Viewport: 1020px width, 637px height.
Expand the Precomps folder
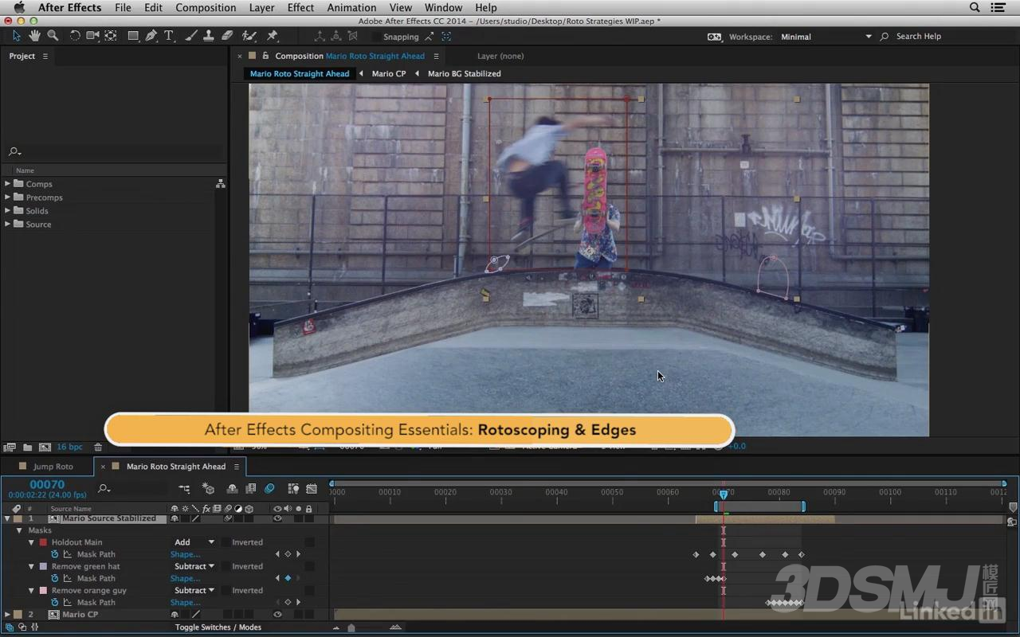point(7,197)
